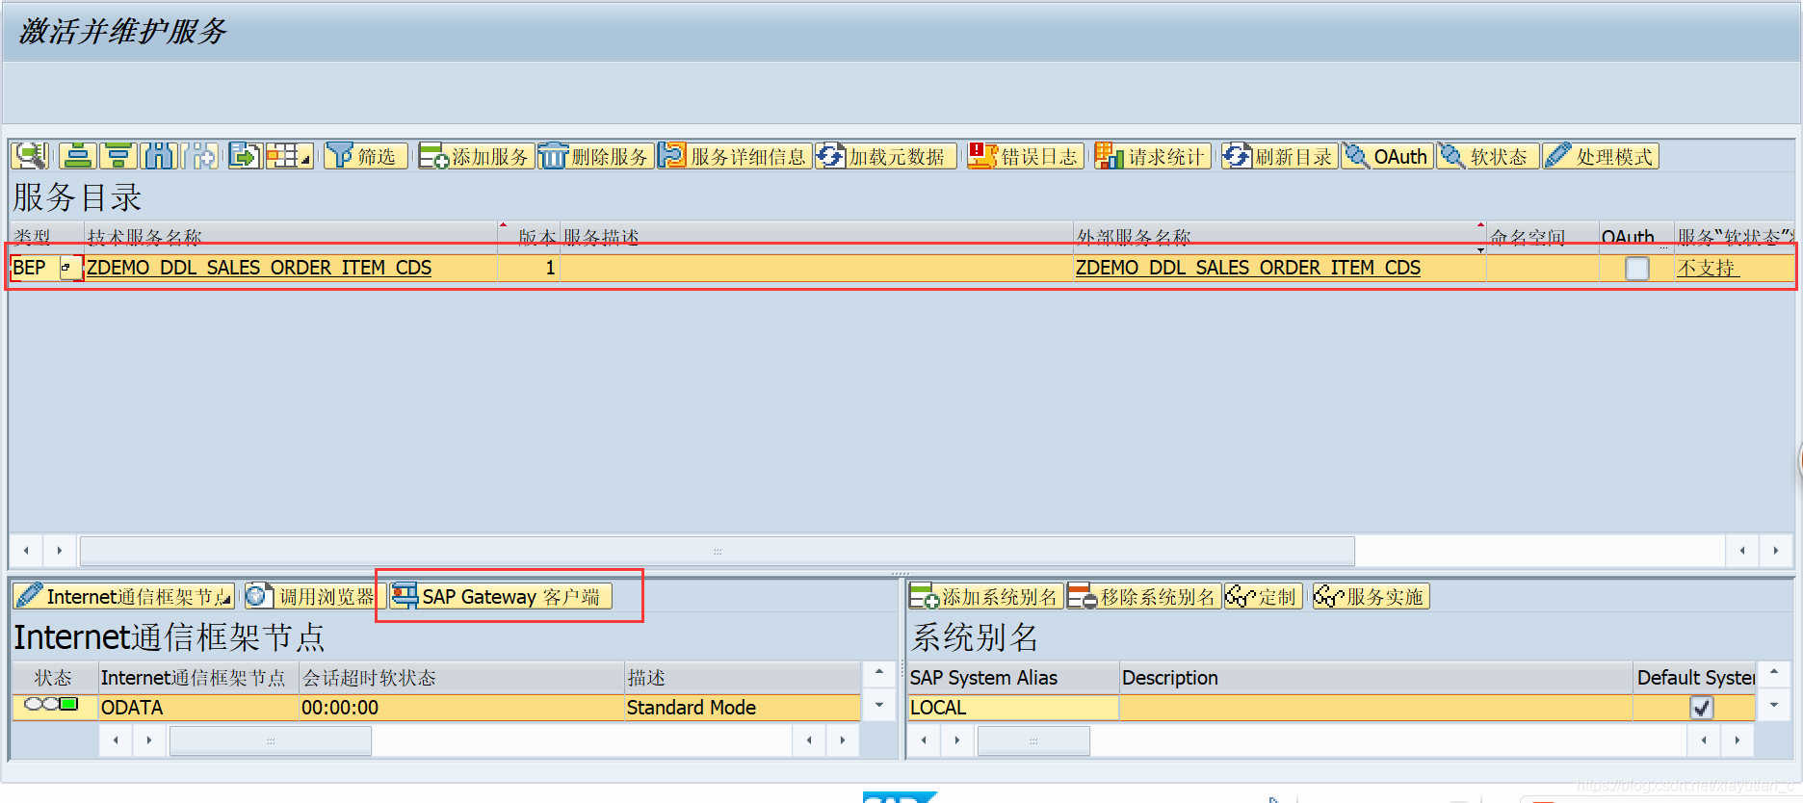This screenshot has width=1803, height=803.
Task: Click the Find binoculars icon
Action: click(159, 155)
